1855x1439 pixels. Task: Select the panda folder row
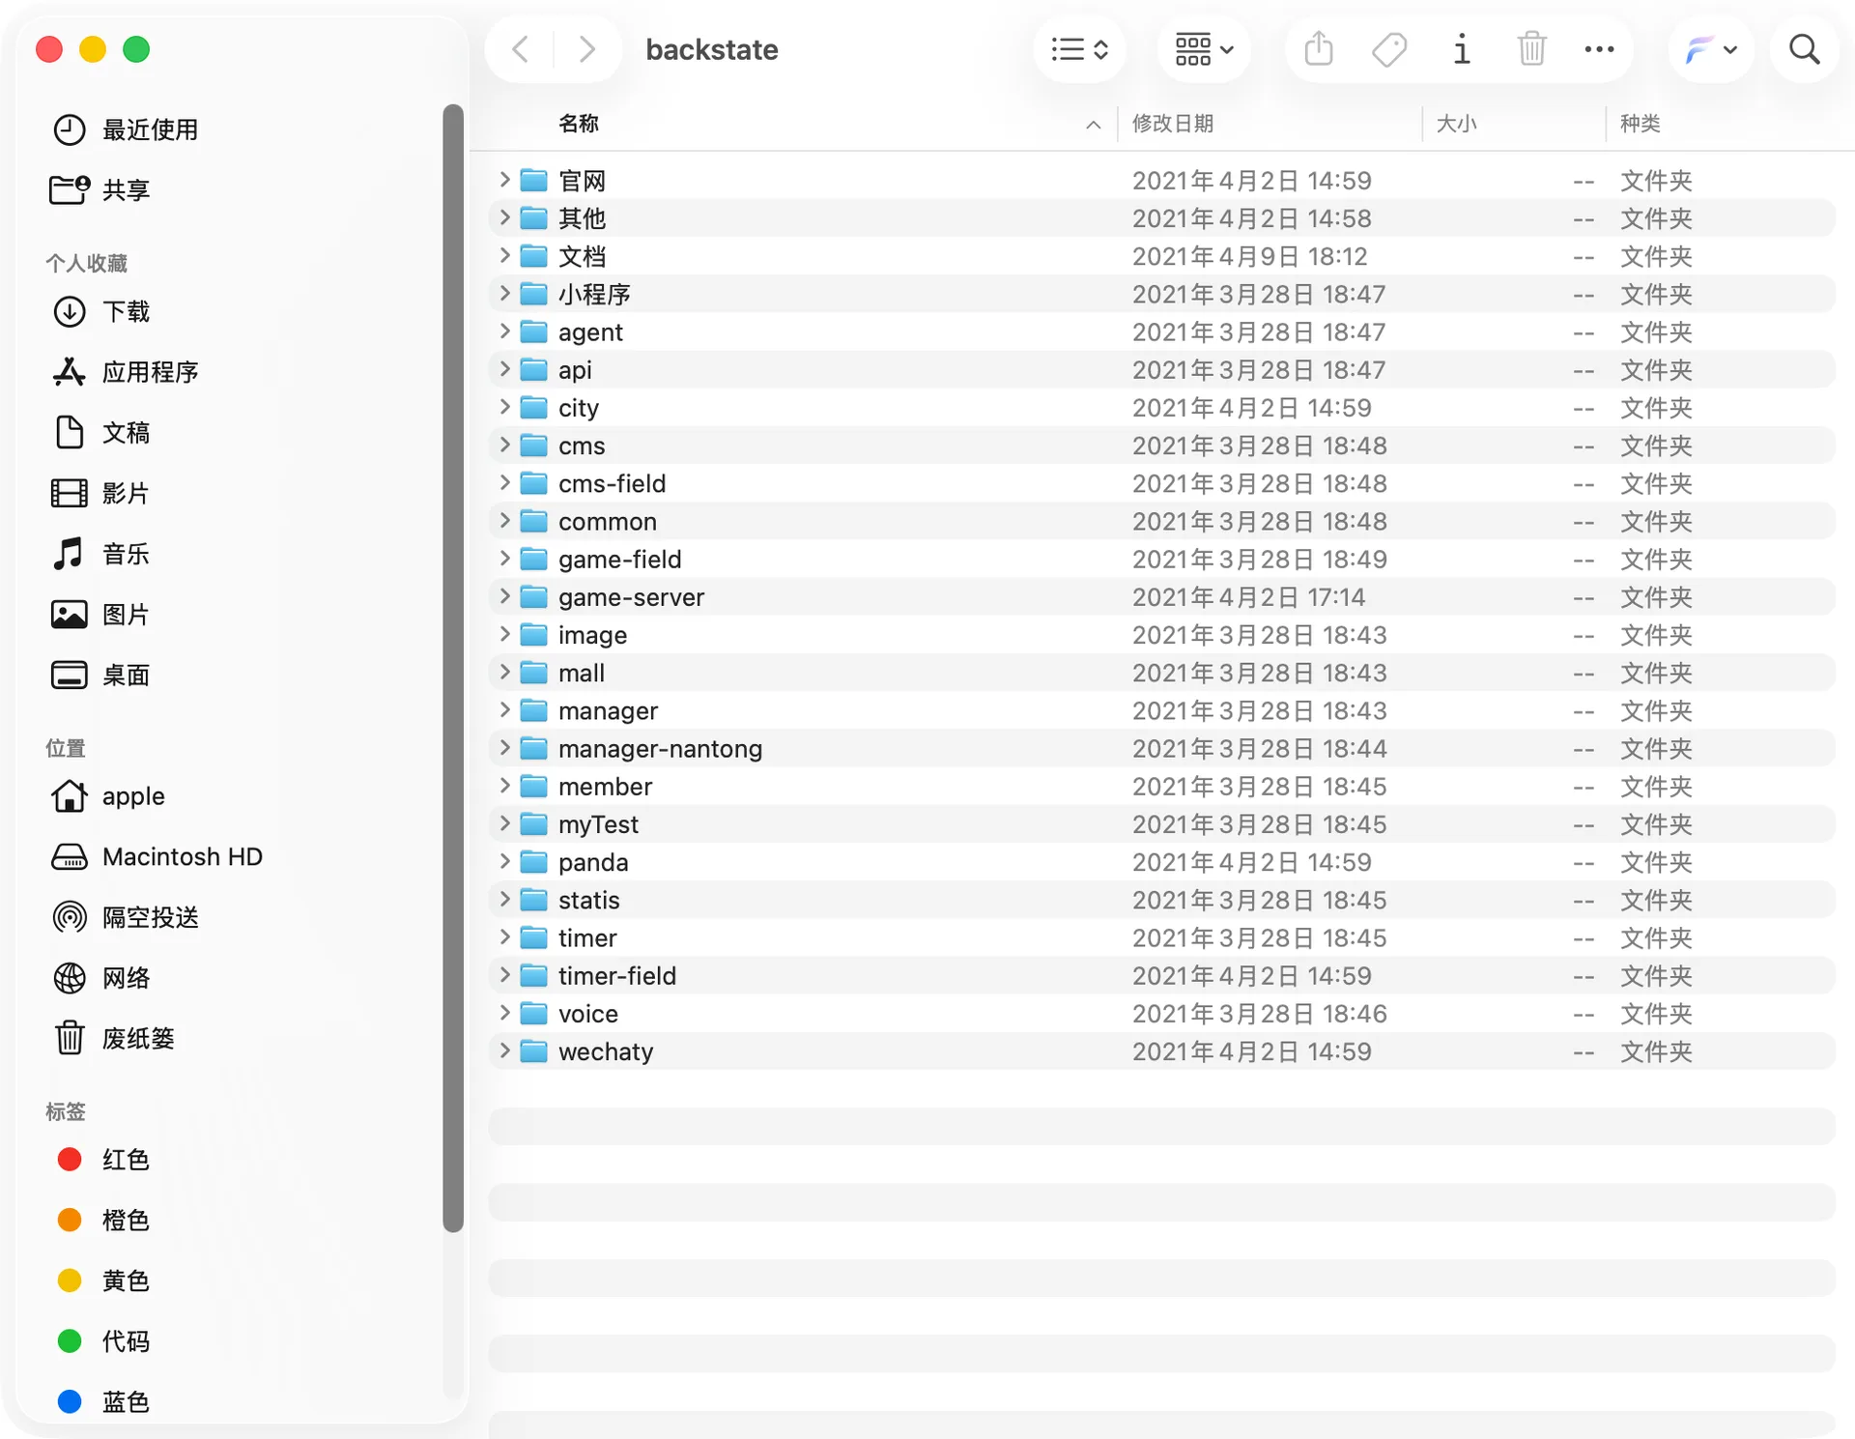point(1161,862)
